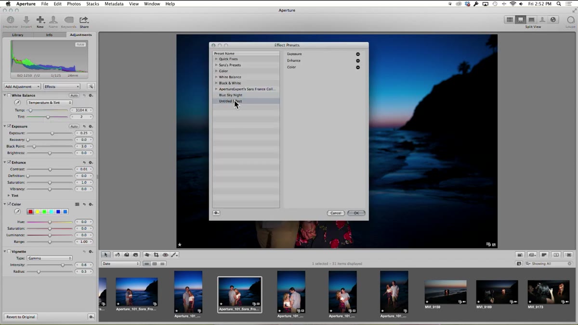Toggle the Color adjustment checkbox

tap(9, 204)
